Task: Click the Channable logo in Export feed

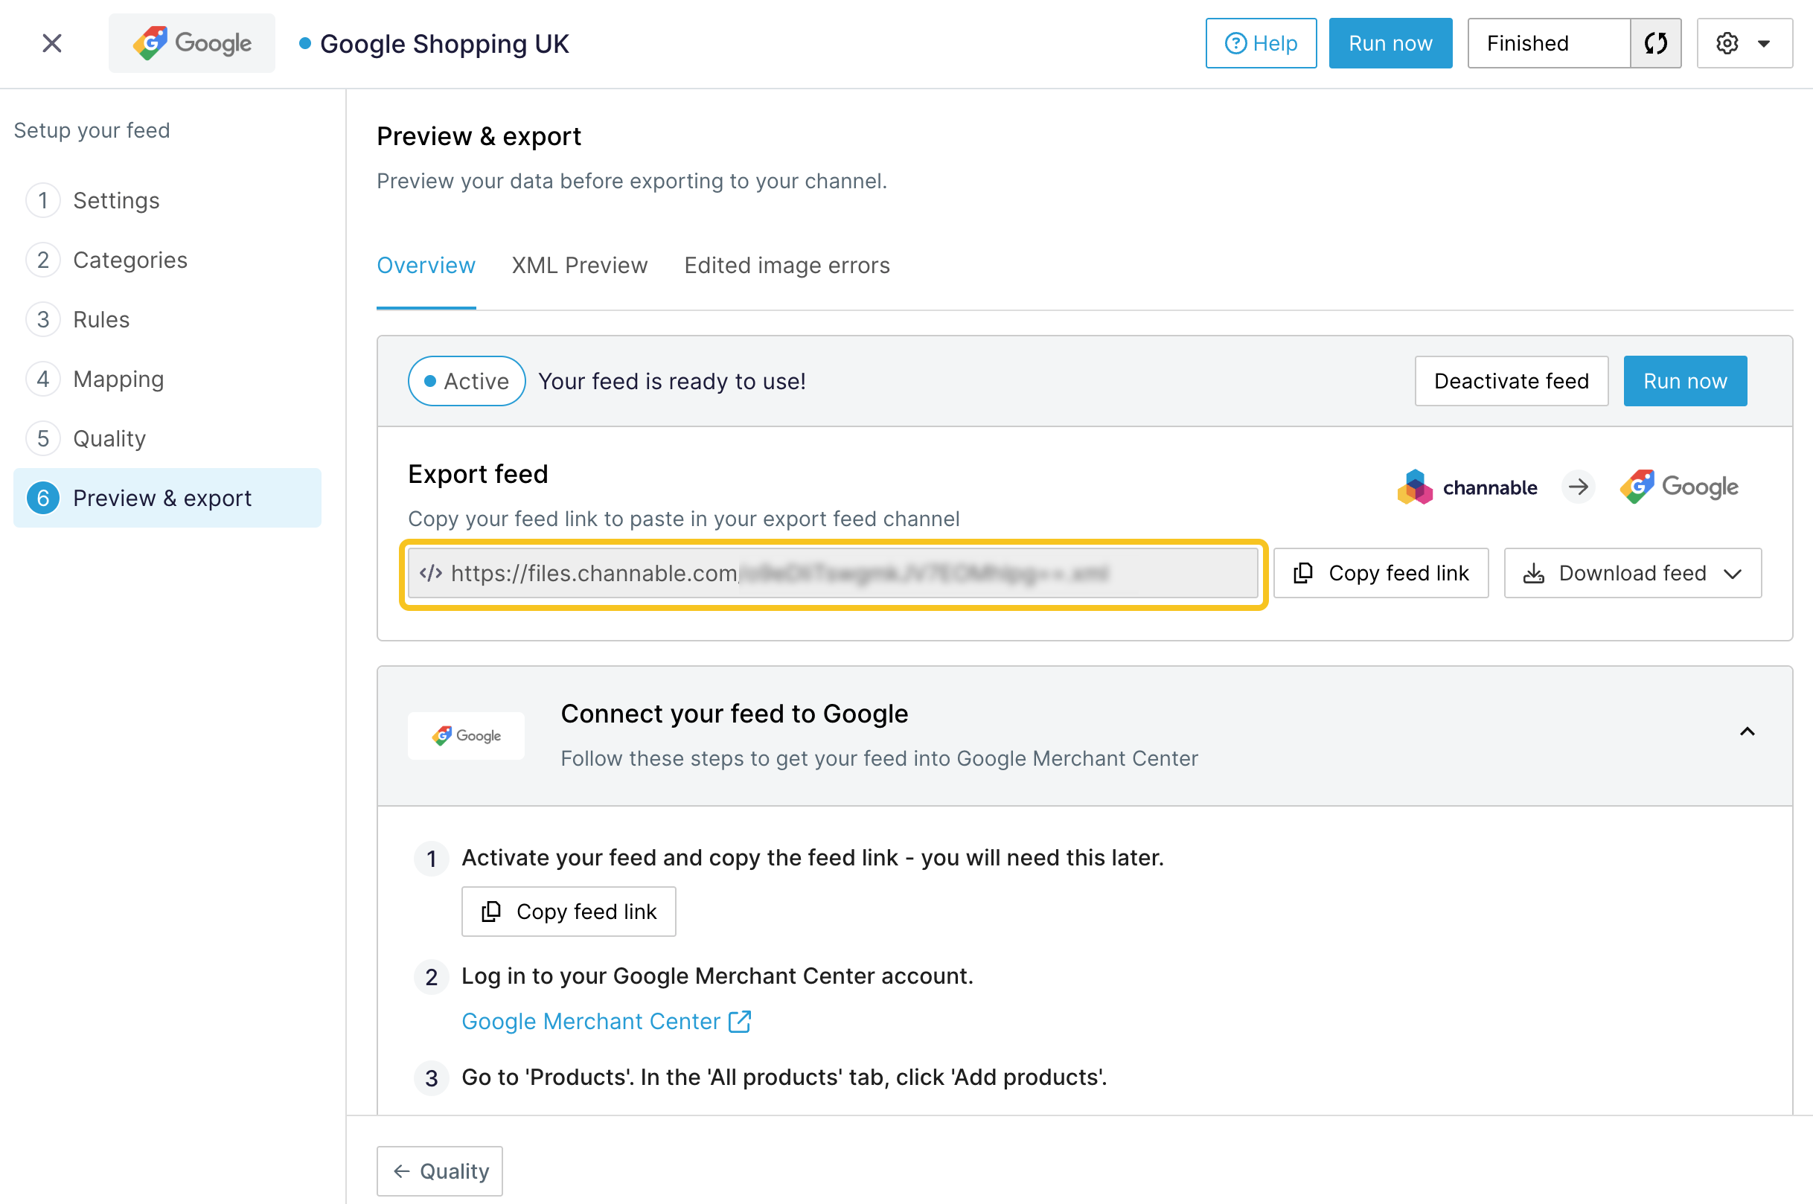Action: (1467, 487)
